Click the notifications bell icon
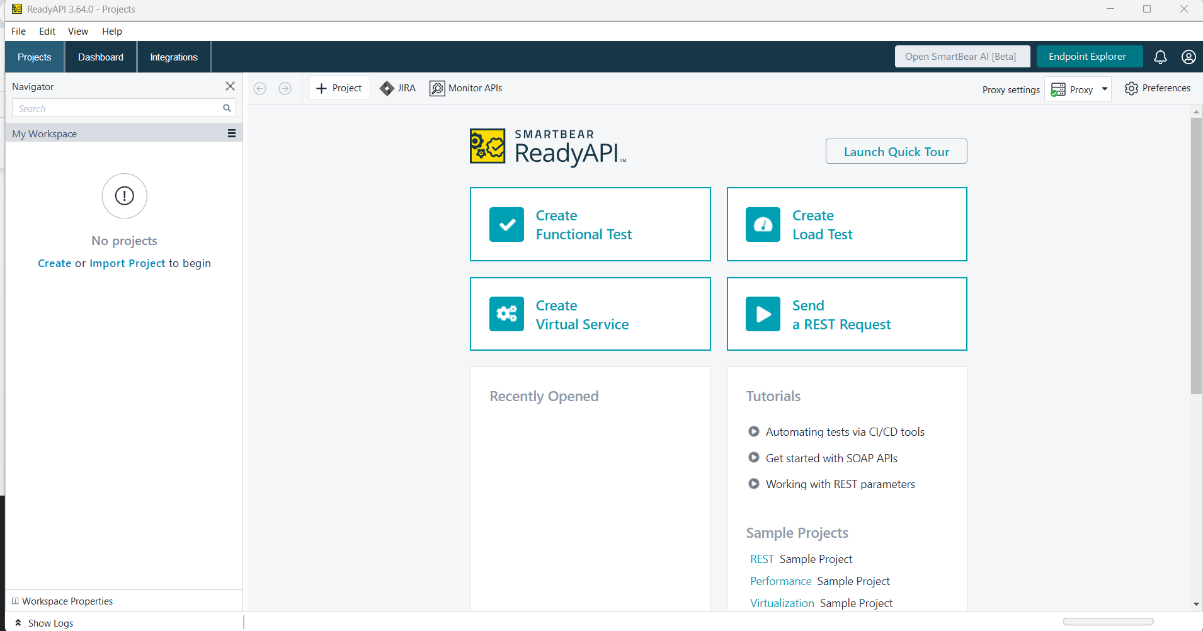 (1160, 57)
